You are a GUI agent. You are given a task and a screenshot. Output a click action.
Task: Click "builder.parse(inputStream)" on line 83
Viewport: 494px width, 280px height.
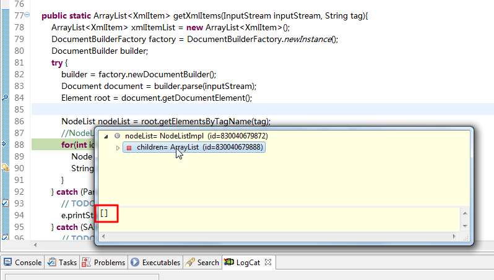[204, 86]
